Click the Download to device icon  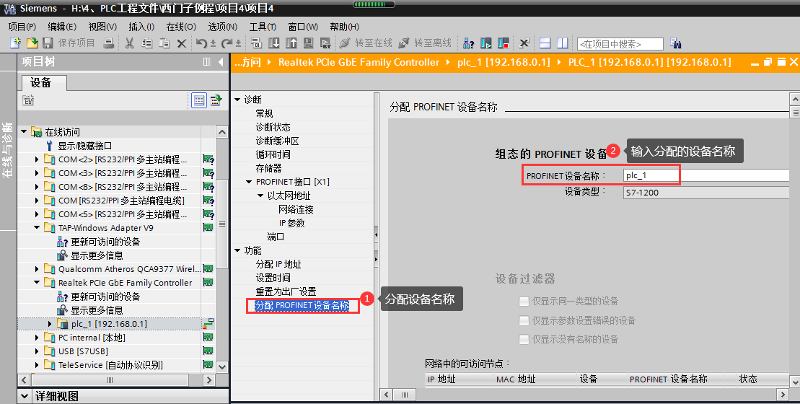pos(274,43)
